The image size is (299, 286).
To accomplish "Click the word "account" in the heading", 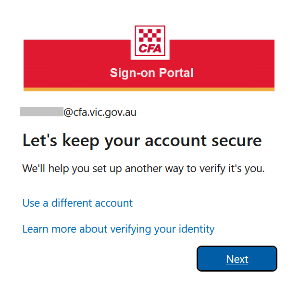I will tap(175, 141).
